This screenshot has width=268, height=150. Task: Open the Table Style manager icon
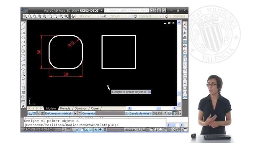point(135,16)
